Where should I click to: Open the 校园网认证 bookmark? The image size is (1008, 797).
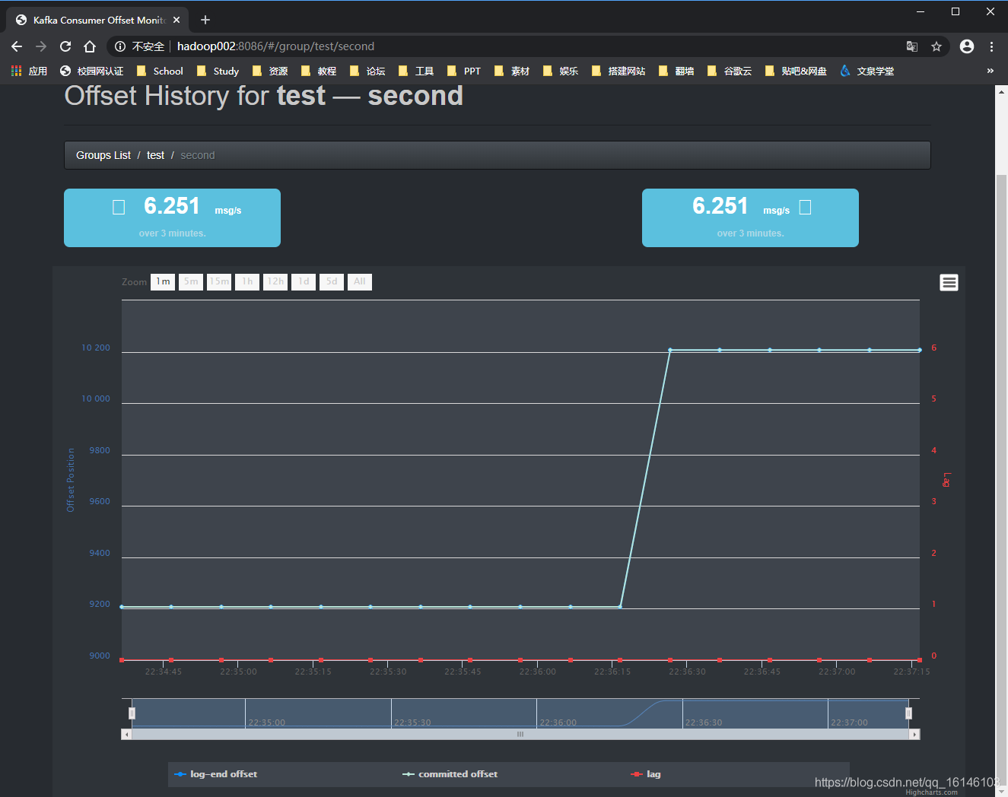(91, 71)
